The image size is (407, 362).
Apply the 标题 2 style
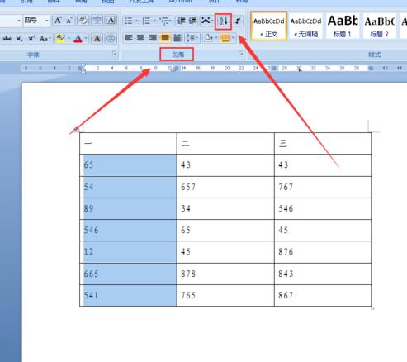tap(380, 26)
